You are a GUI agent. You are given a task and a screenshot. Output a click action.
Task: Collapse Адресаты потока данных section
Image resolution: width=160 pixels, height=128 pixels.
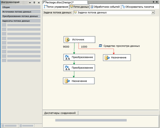coord(21,21)
